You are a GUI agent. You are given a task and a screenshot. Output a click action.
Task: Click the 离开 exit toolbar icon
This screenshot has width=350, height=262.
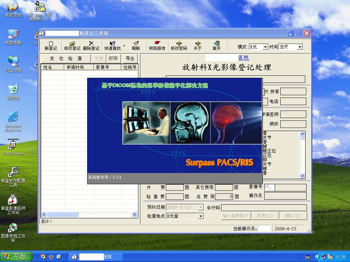[216, 46]
